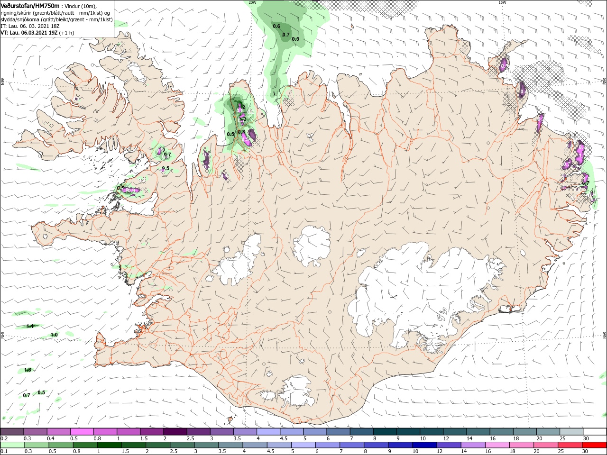Click the bright pink 0.5 swatch, upper legend row
Image resolution: width=607 pixels, height=455 pixels.
pos(82,432)
